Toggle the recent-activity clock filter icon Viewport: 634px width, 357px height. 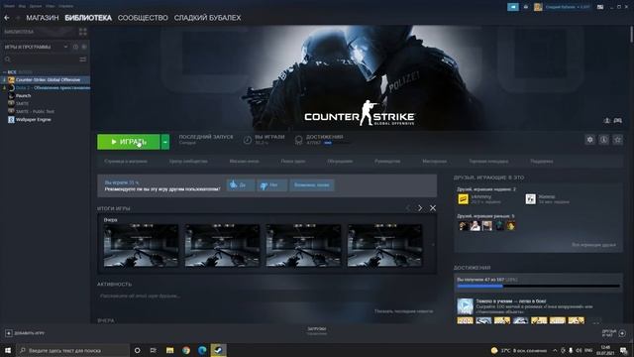click(x=75, y=47)
